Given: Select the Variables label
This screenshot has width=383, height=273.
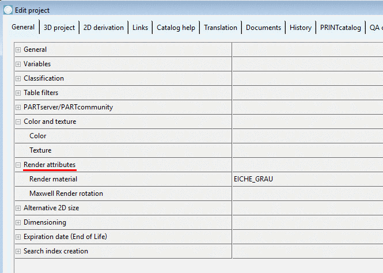Looking at the screenshot, I should tap(37, 64).
